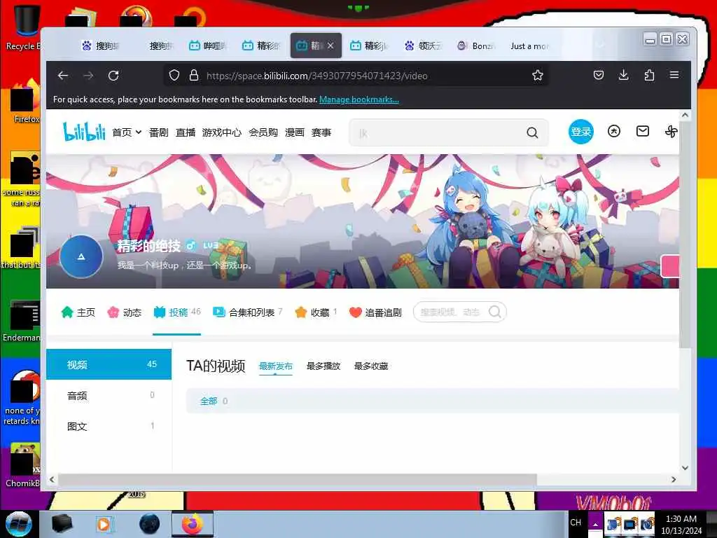
Task: Go back using the browser back arrow
Action: tap(63, 76)
